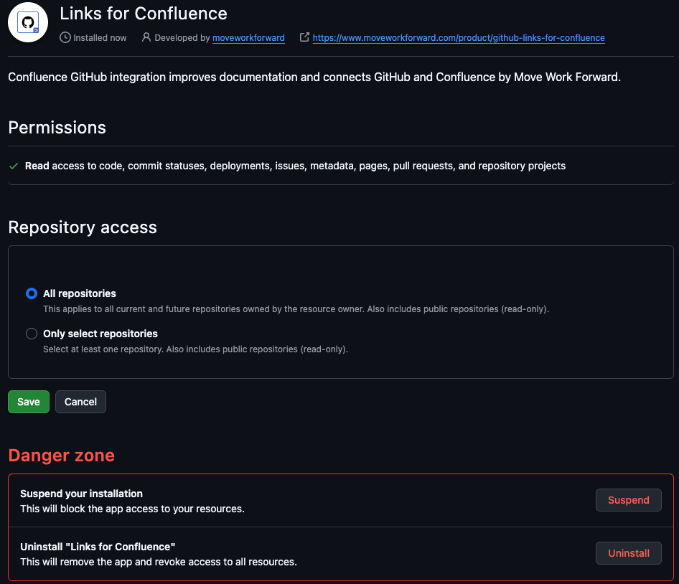
Task: Click the clock icon beside Installed now
Action: point(65,37)
